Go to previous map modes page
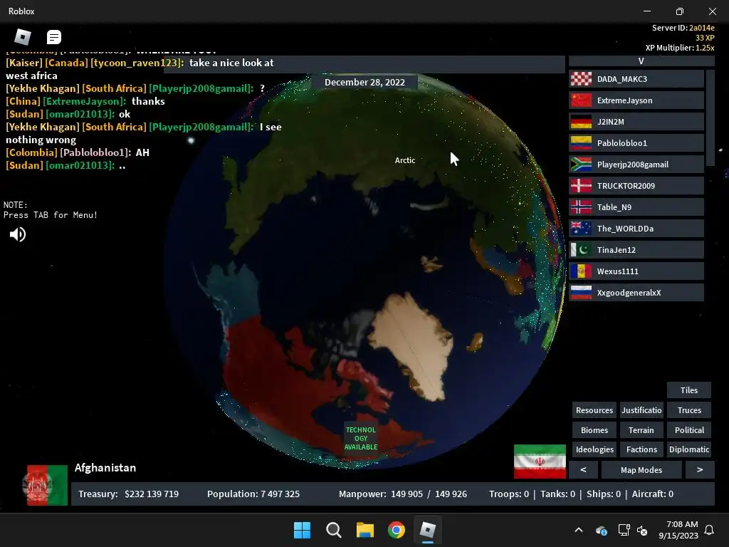 [584, 470]
